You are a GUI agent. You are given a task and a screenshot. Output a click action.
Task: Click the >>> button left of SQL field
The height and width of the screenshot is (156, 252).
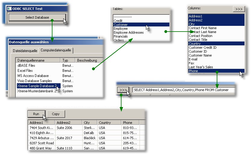(123, 90)
